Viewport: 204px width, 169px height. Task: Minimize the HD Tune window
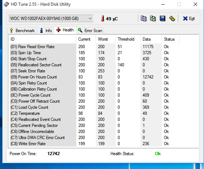163,4
